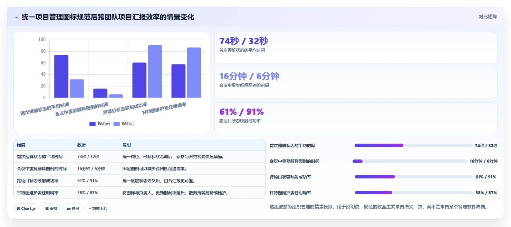Click the y-axis label 100

42,40
